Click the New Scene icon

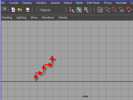coord(13,10)
